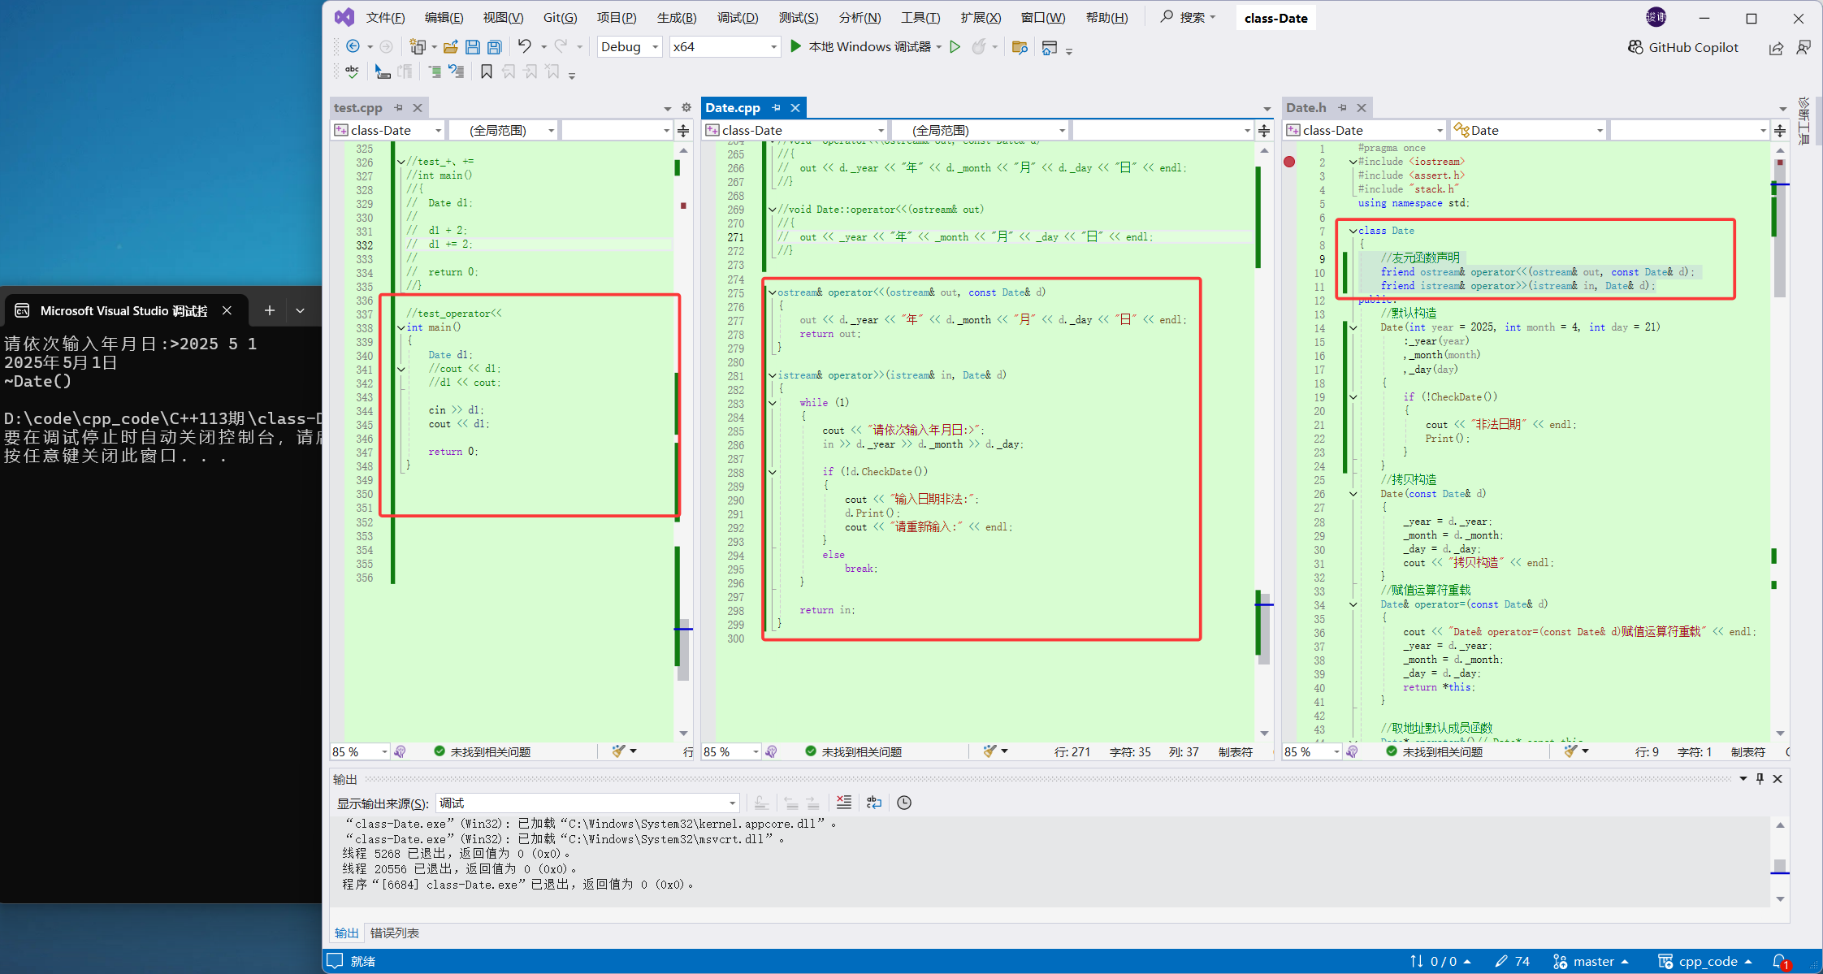Screen dimensions: 1823x974
Task: Click the Save All toolbar icon
Action: point(494,47)
